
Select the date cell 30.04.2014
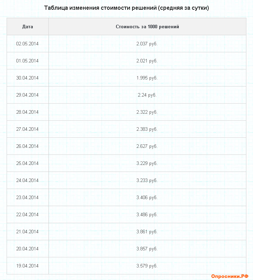[x=28, y=78]
